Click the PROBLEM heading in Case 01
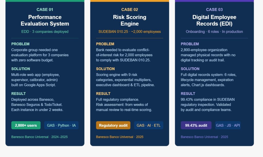This screenshot has height=157, width=263. coord(20,44)
